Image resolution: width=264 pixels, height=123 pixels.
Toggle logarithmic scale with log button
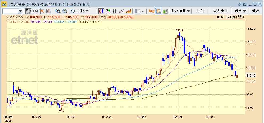[151, 11]
